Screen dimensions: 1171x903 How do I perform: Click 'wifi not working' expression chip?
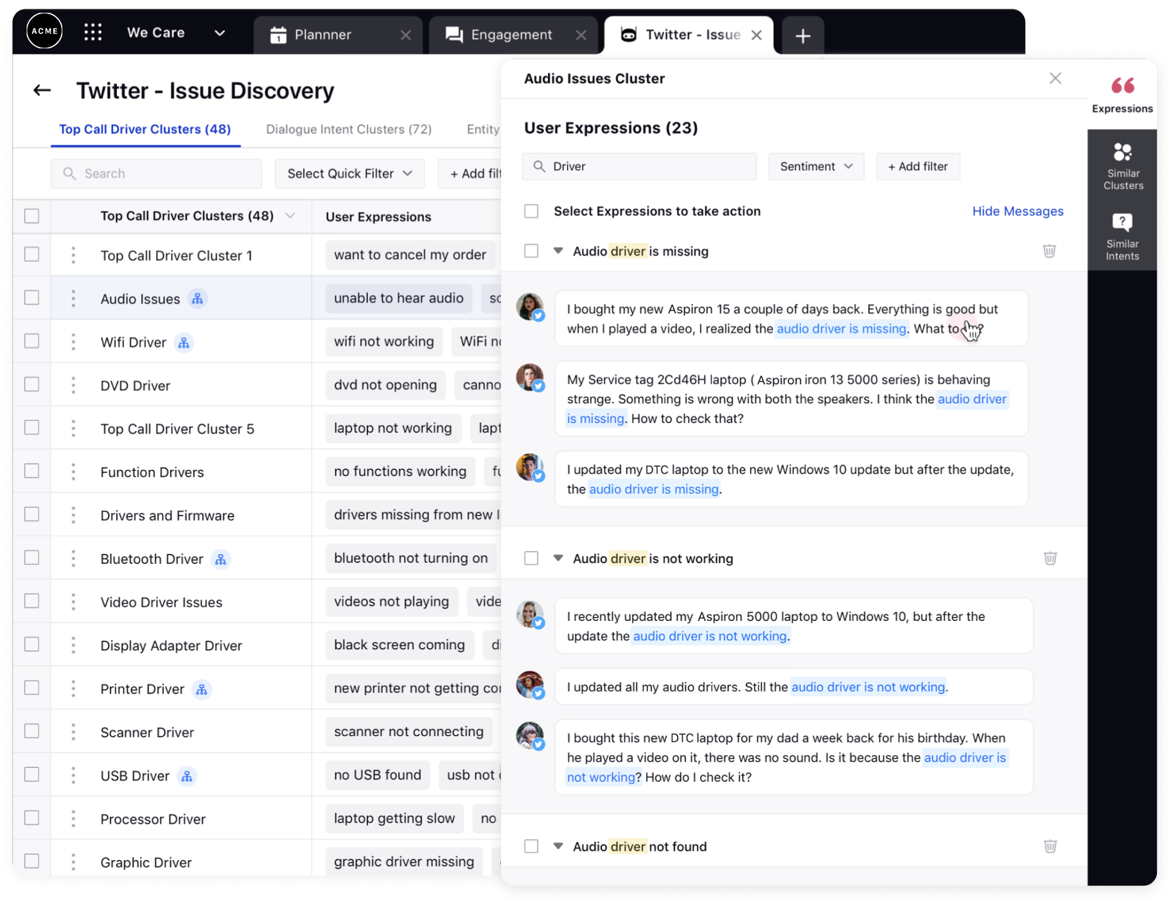point(384,341)
